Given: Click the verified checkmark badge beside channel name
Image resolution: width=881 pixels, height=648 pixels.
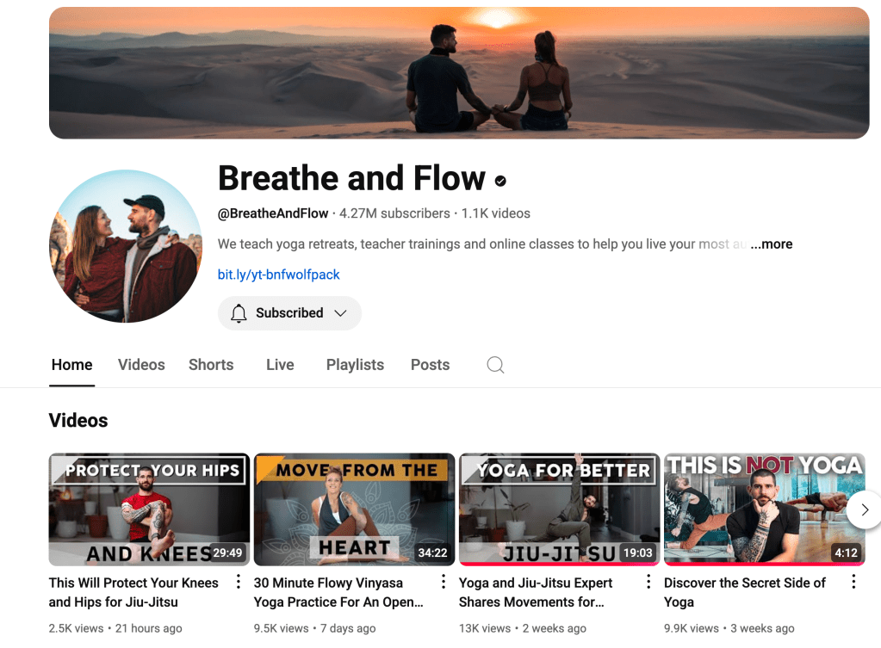Looking at the screenshot, I should click(x=500, y=181).
